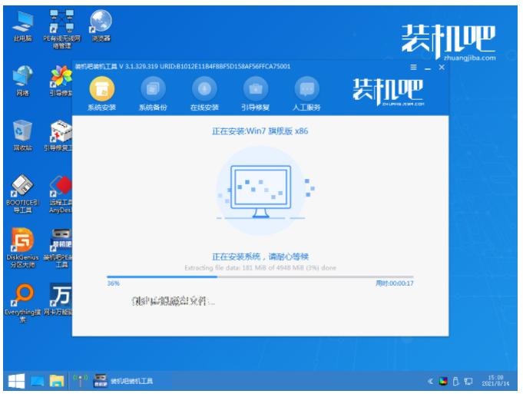Open the Windows Start button
The width and height of the screenshot is (523, 394).
(x=16, y=381)
